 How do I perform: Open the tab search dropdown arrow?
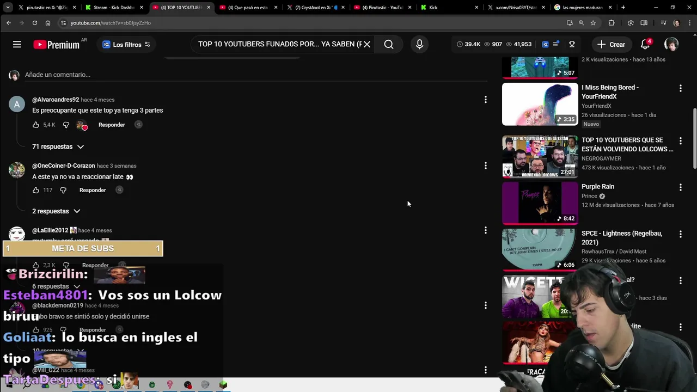tap(7, 8)
